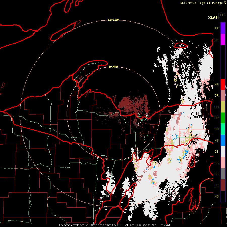The height and width of the screenshot is (227, 227).
Task: Click the RA legend label
Action: point(216,129)
